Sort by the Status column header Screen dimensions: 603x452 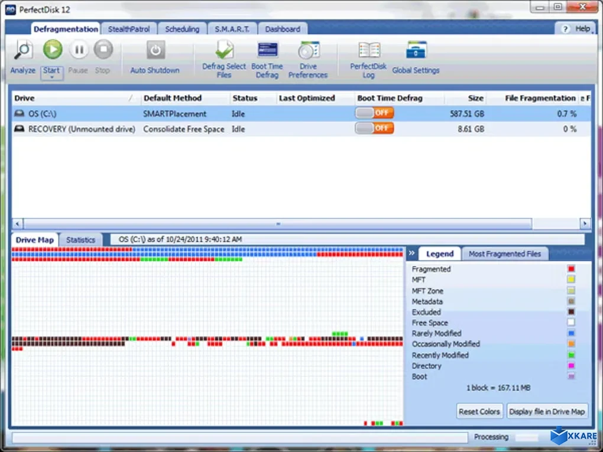click(x=252, y=98)
